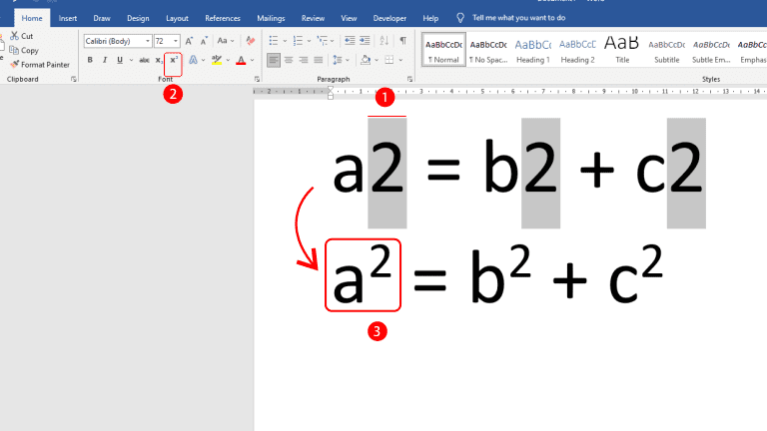This screenshot has width=767, height=431.
Task: Switch to the References tab
Action: click(223, 18)
